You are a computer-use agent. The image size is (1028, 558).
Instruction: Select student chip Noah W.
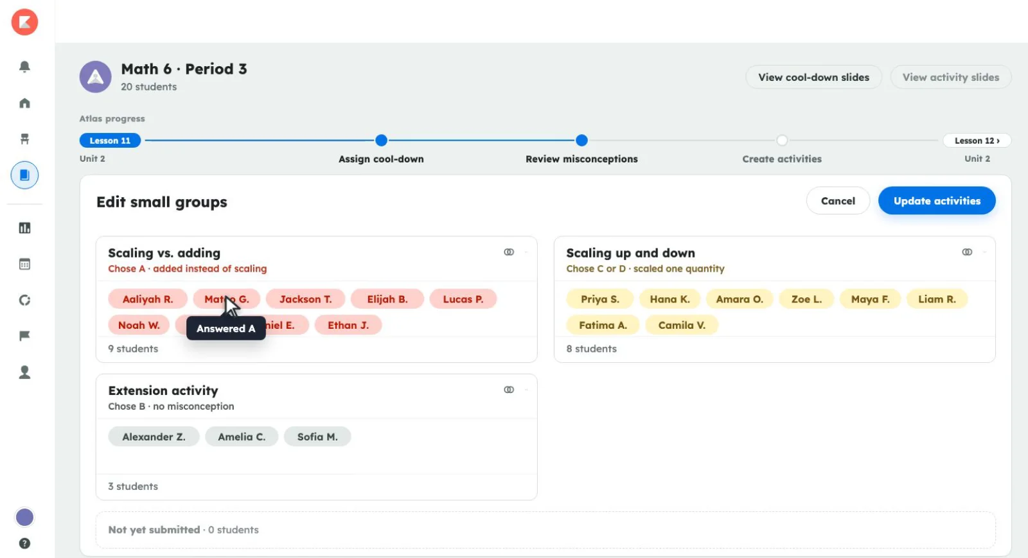coord(139,325)
